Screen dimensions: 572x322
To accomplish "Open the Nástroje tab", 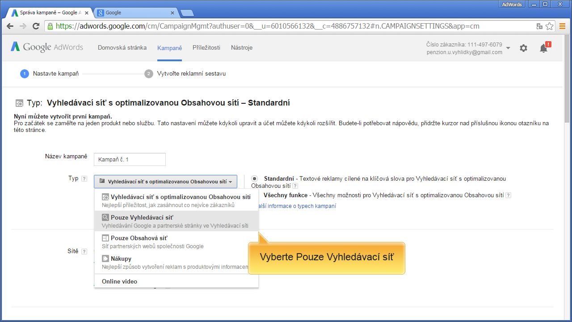I will [x=242, y=47].
